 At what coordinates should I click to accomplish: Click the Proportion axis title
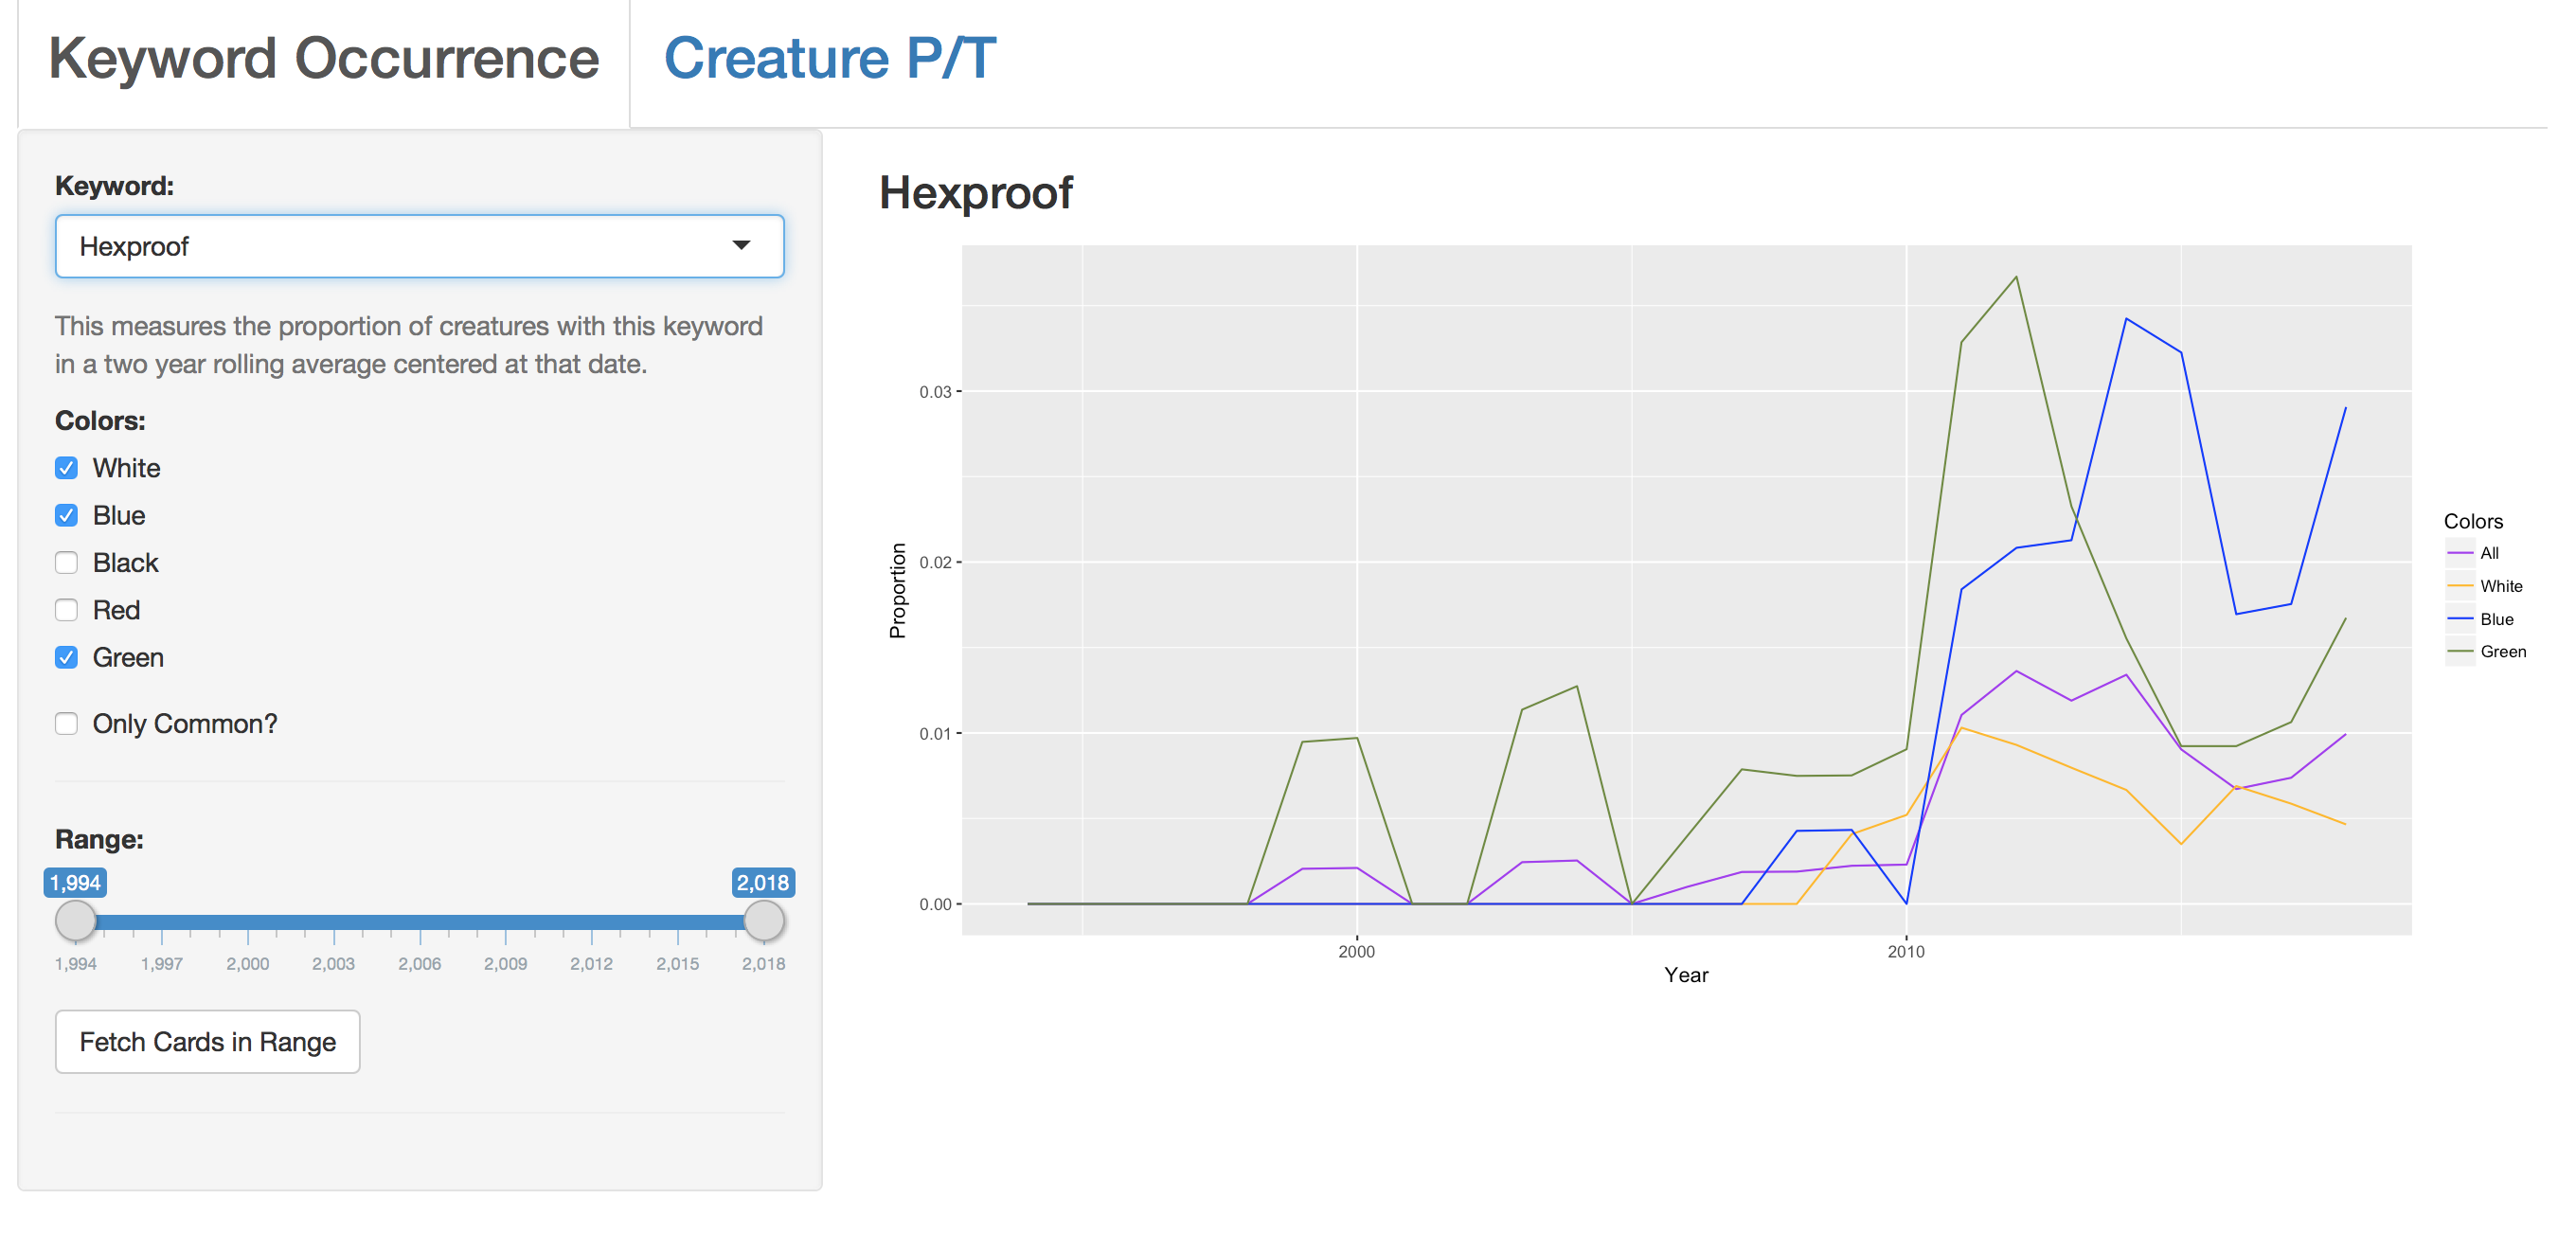[x=897, y=591]
